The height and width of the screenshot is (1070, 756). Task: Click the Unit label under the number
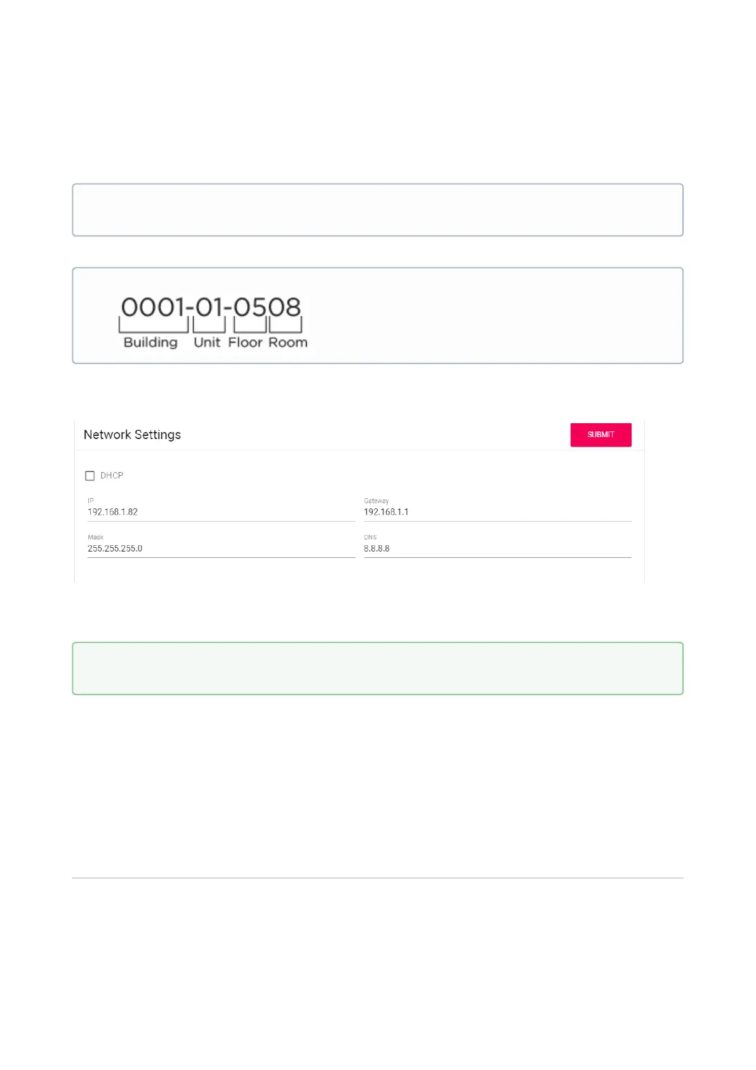[x=207, y=342]
